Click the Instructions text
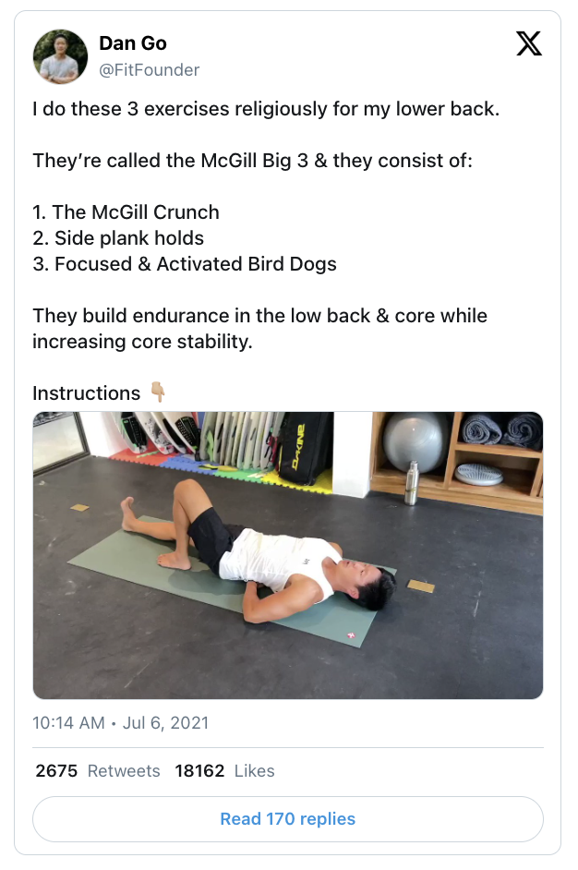 point(87,393)
